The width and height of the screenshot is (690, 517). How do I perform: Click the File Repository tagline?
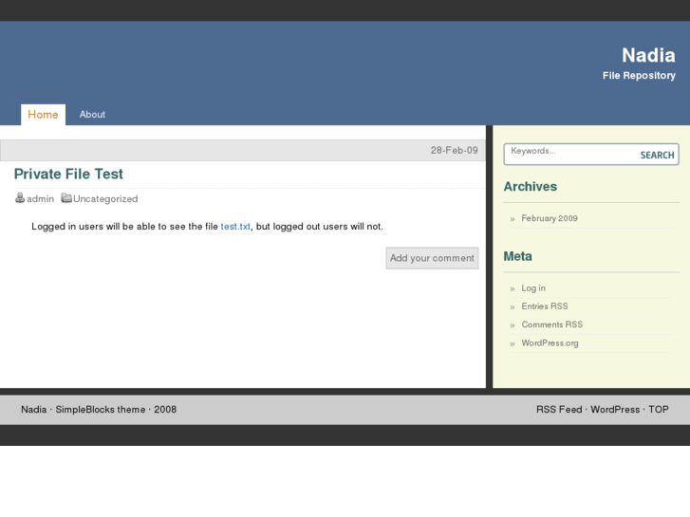(639, 76)
